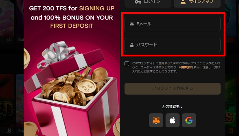This screenshot has height=136, width=239.
Task: Click the person icon beside サインアップ
Action: click(183, 2)
